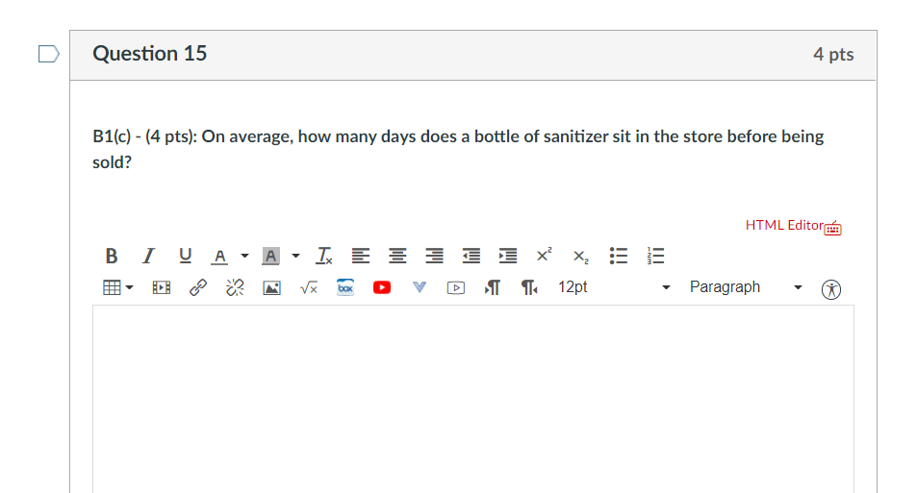Flag Question 15 for review

tap(48, 54)
